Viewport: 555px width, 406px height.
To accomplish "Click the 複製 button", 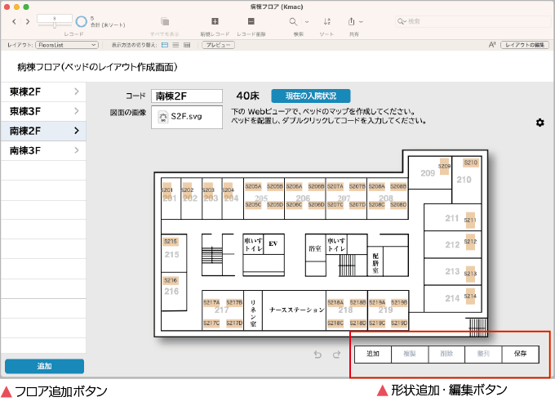I will pyautogui.click(x=410, y=354).
